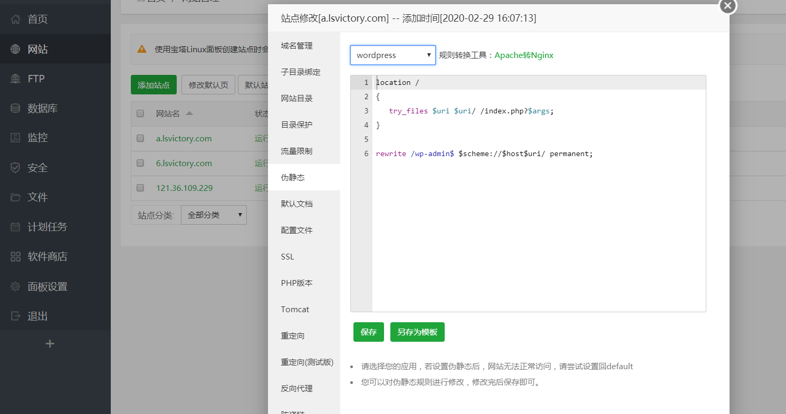Open 目录保护 tab
This screenshot has height=414, width=786.
pyautogui.click(x=304, y=125)
